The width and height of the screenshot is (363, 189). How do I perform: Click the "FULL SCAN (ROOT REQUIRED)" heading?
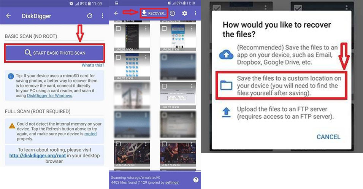pos(38,111)
